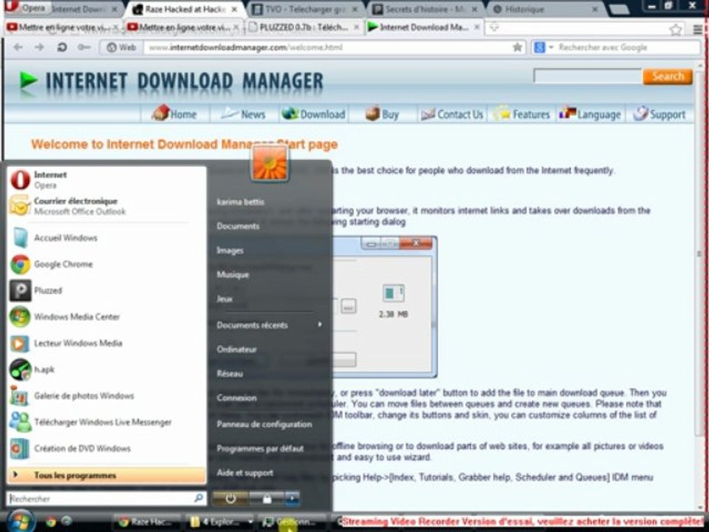Screen dimensions: 709x532
Task: Open News on IDM navigation
Action: click(x=244, y=114)
